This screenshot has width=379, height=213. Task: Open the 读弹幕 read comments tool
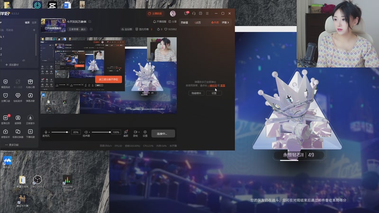tap(18, 119)
